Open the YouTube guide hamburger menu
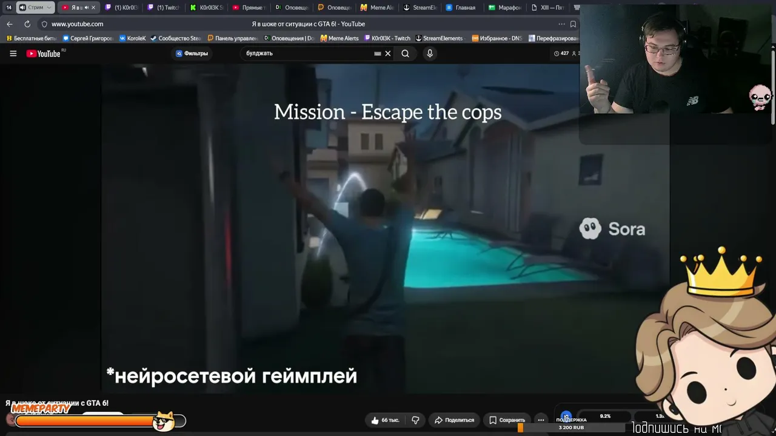 (x=13, y=53)
